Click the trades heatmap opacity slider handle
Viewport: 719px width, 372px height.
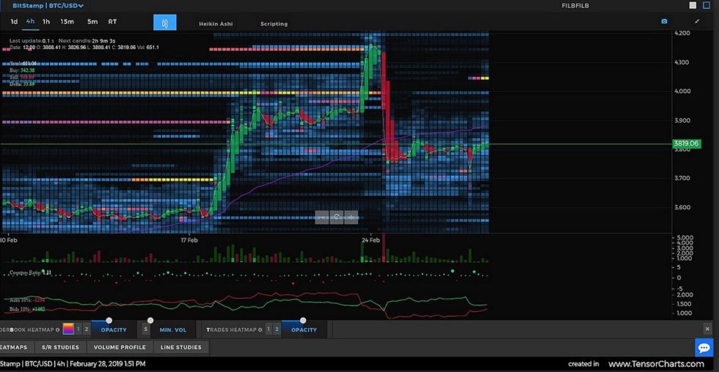coord(303,321)
